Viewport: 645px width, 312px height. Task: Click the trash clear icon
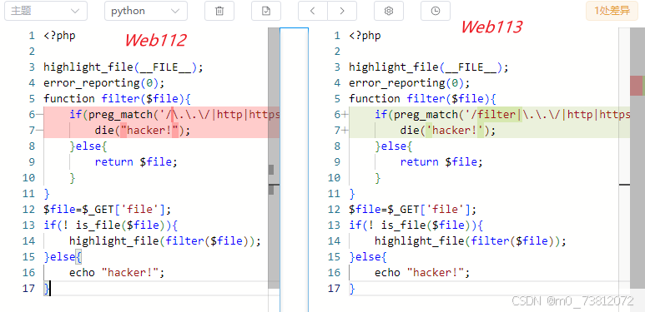219,11
